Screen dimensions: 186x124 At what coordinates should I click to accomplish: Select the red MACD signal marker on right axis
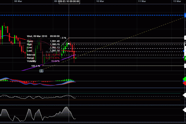coord(184,83)
